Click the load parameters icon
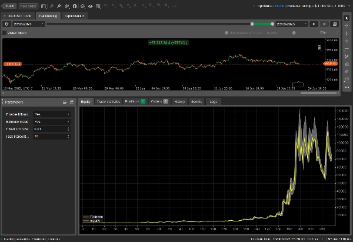353x242 pixels. (x=64, y=102)
